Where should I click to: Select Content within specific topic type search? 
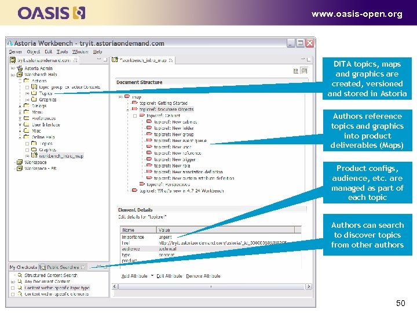point(57,287)
